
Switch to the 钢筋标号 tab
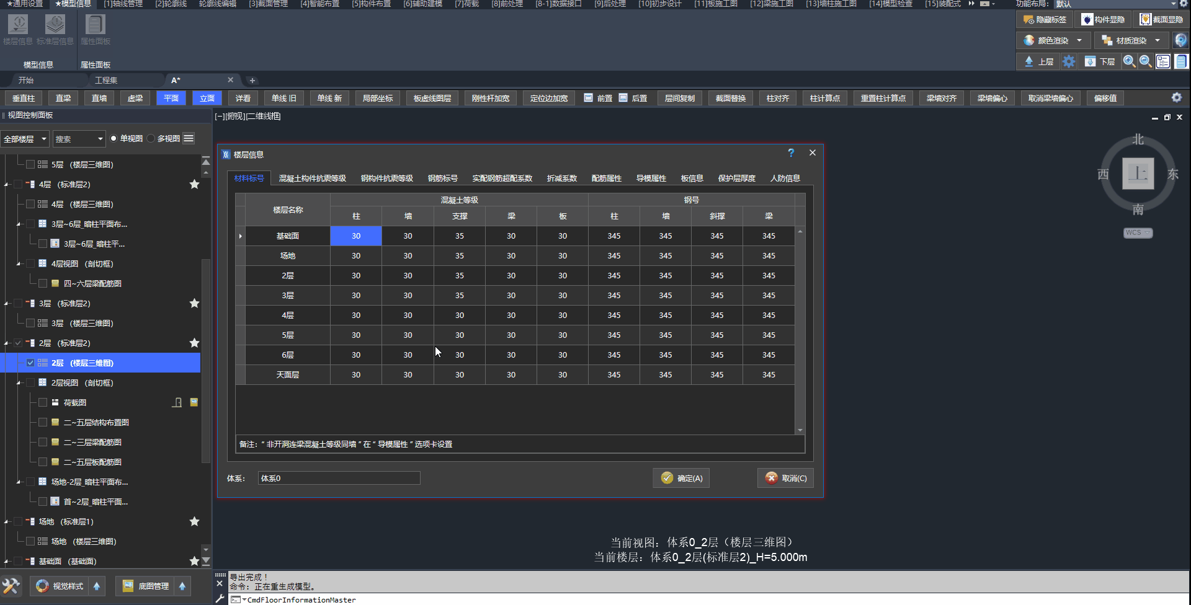(x=442, y=178)
